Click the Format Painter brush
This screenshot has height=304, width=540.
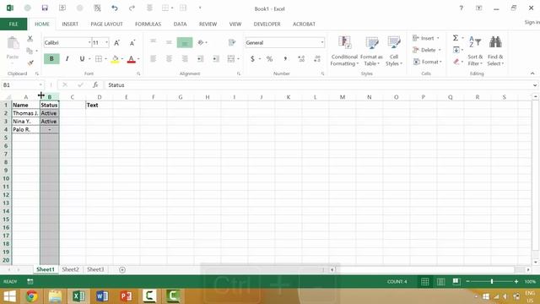point(30,62)
